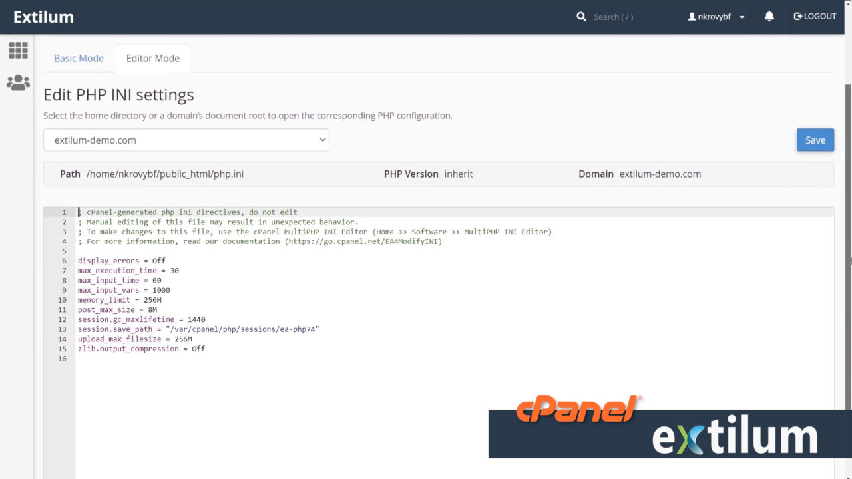This screenshot has height=479, width=852.
Task: Switch to the Basic Mode tab
Action: point(79,59)
